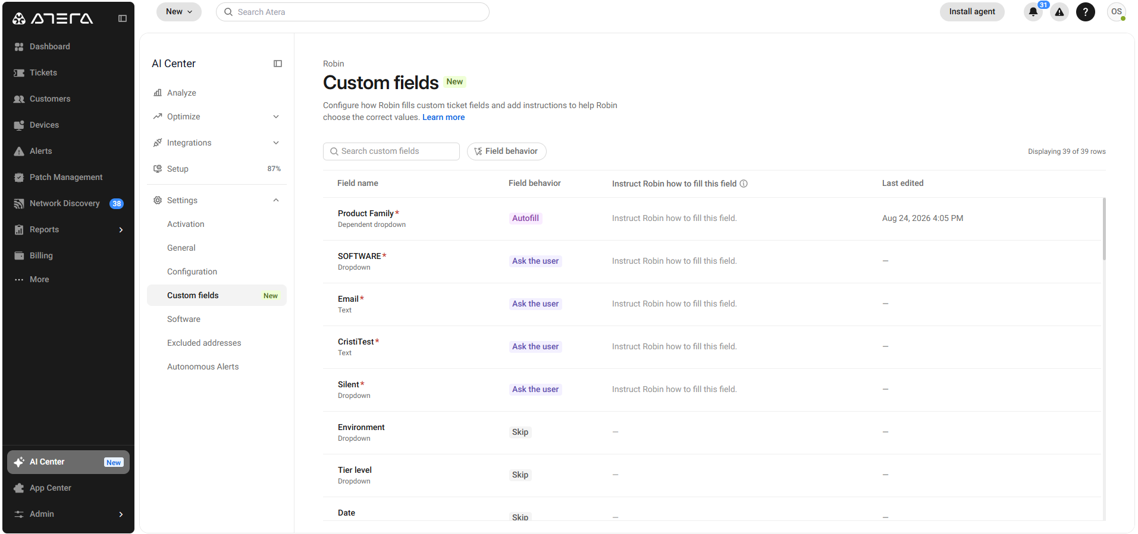The image size is (1138, 534).
Task: Change Silent field behavior Ask the user
Action: click(535, 389)
